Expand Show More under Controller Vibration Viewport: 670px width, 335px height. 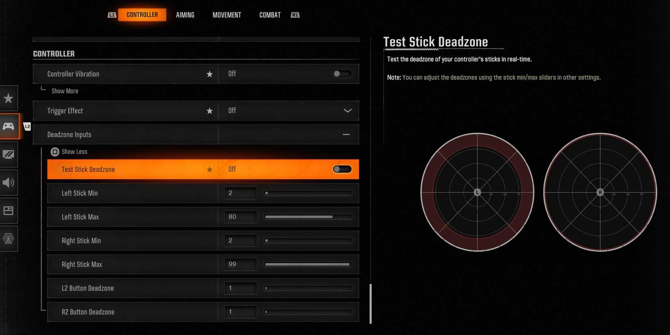(65, 91)
